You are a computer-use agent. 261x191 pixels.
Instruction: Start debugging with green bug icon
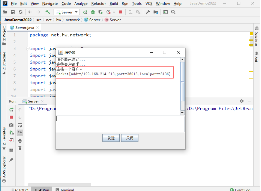(93, 12)
